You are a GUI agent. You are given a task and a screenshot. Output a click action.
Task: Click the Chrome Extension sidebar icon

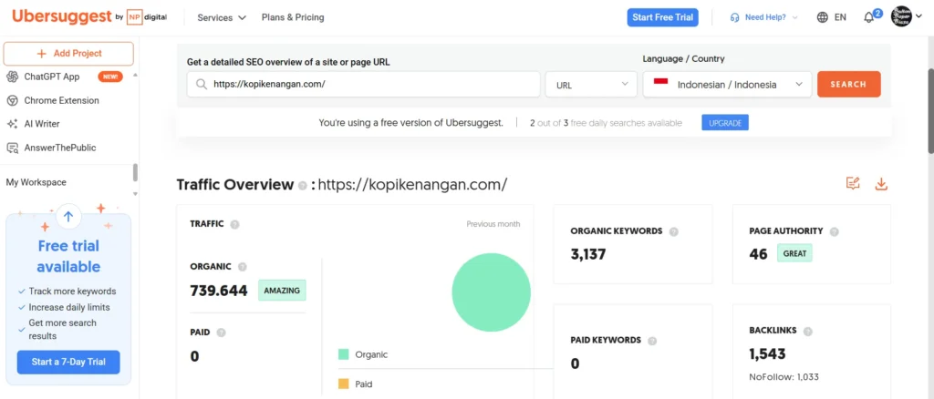pyautogui.click(x=12, y=100)
